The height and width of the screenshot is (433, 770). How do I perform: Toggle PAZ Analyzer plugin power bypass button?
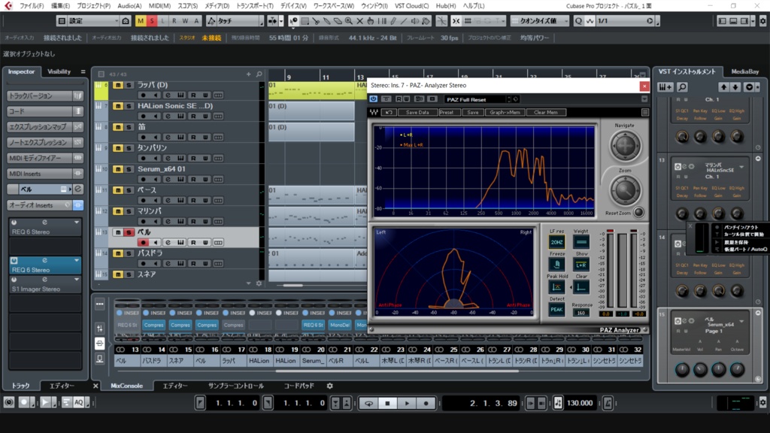point(373,99)
